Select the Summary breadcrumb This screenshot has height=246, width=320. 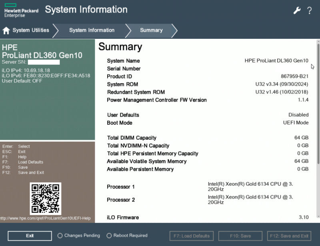coord(151,30)
